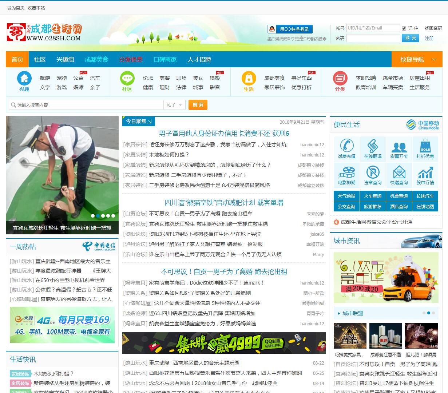Open the 兴趣组 navigation tab
The image size is (448, 393).
pyautogui.click(x=65, y=59)
